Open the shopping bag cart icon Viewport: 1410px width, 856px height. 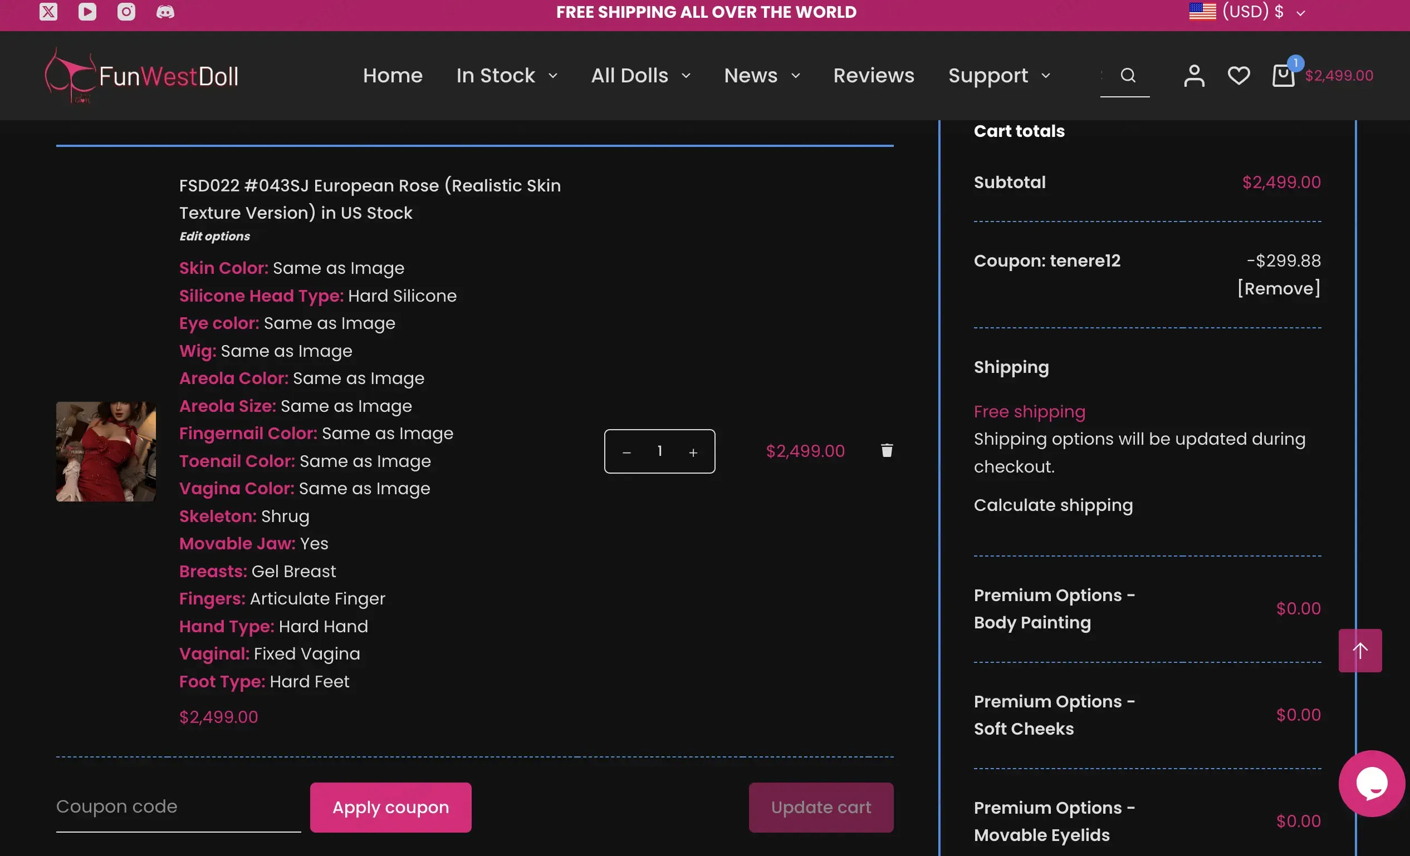click(x=1282, y=76)
